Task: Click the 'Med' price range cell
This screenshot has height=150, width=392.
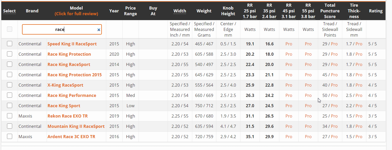Action: 131,95
